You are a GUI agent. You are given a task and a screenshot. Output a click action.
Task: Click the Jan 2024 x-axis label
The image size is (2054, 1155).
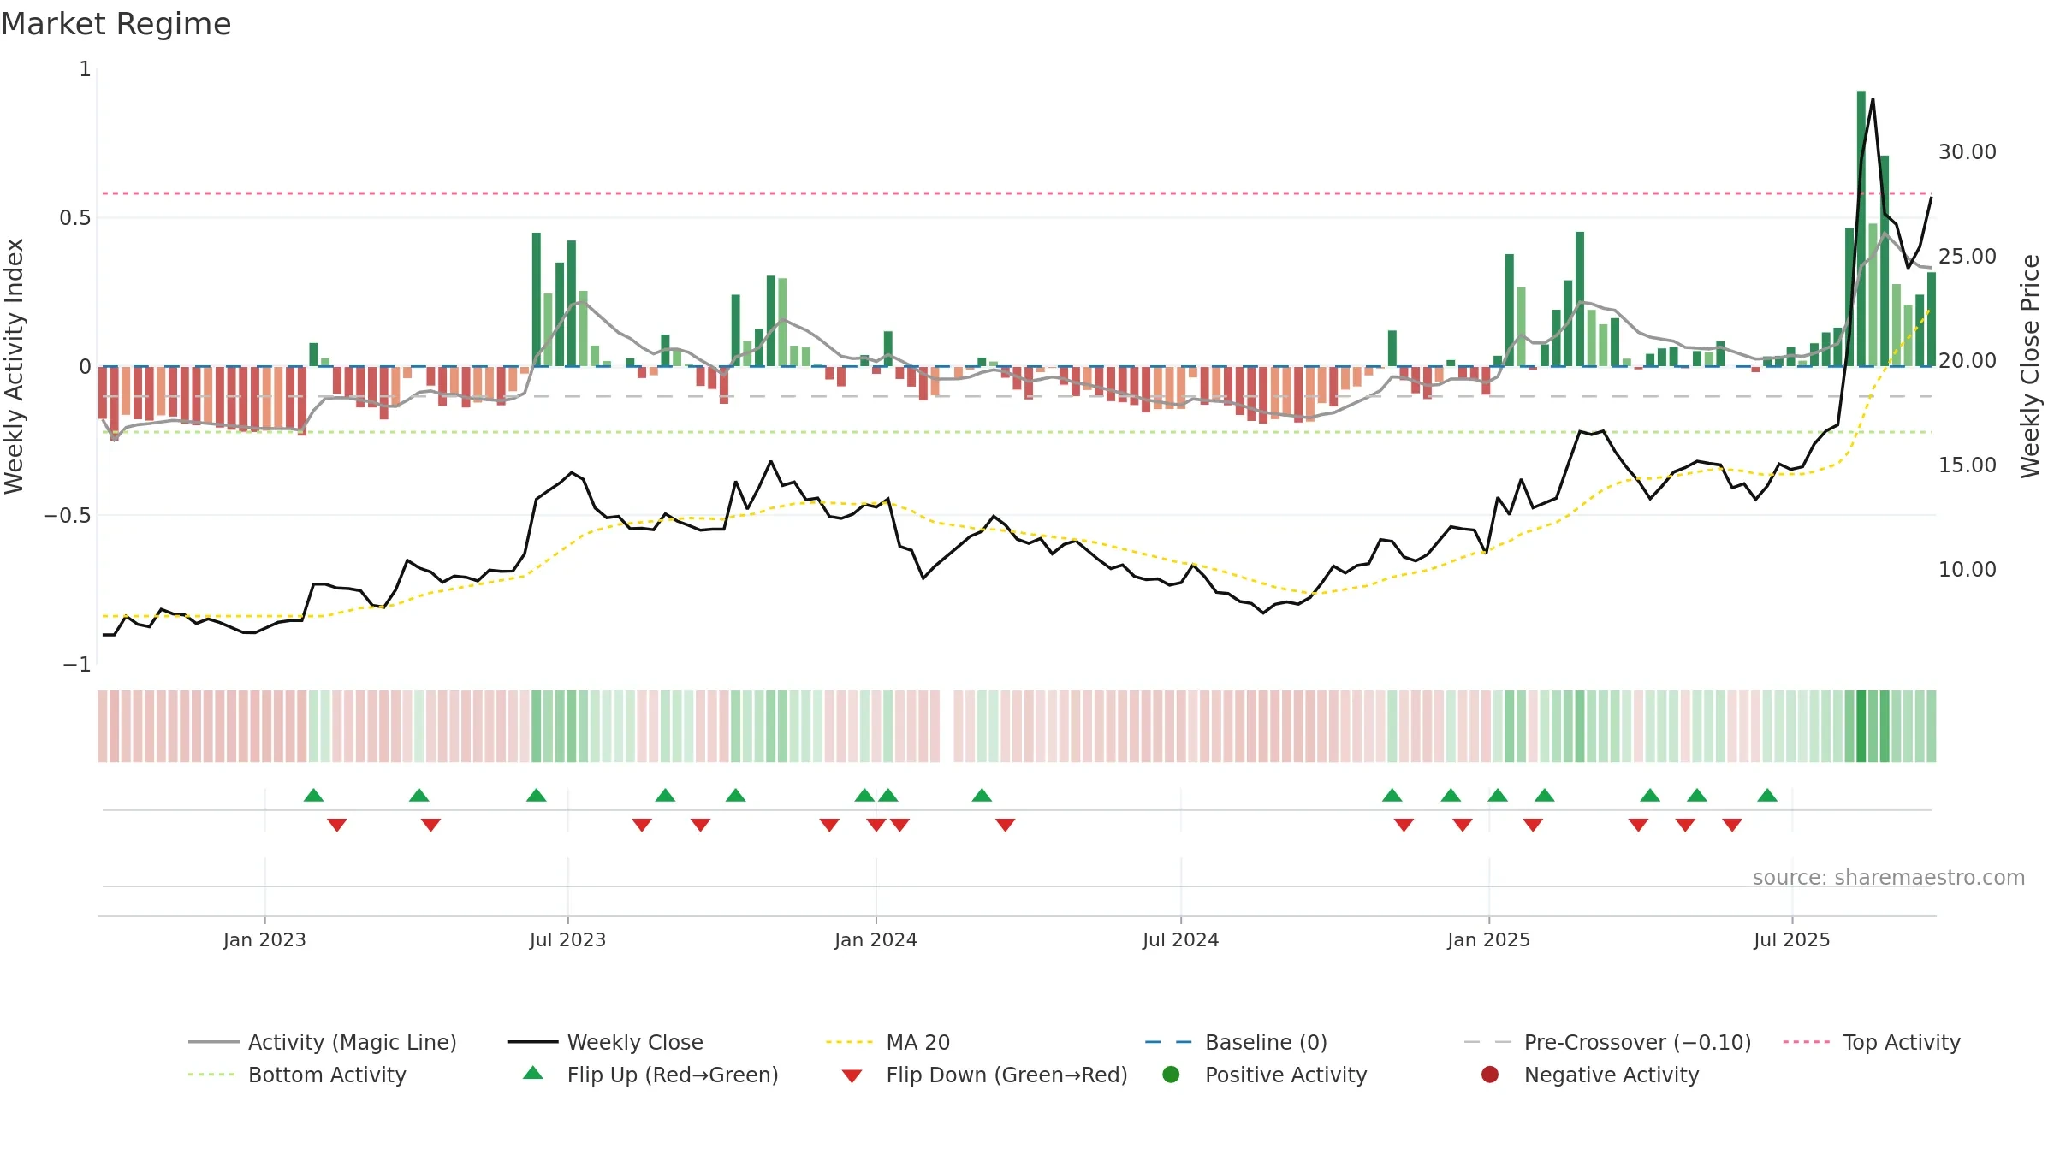click(x=876, y=939)
